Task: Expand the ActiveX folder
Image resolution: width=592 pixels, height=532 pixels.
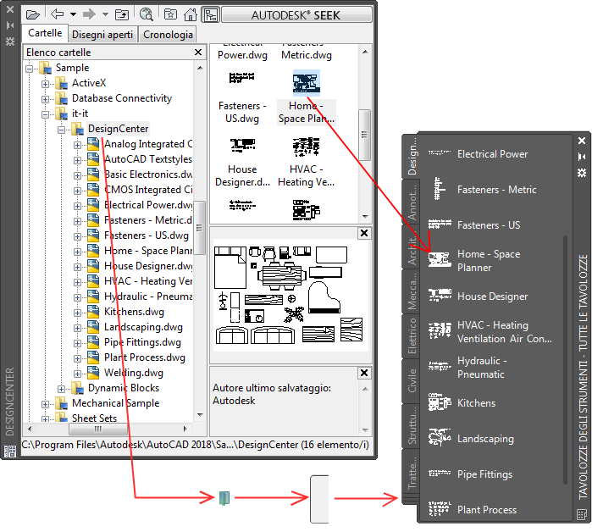Action: click(x=45, y=84)
